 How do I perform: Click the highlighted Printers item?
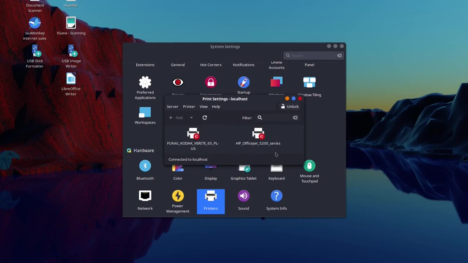(x=211, y=201)
